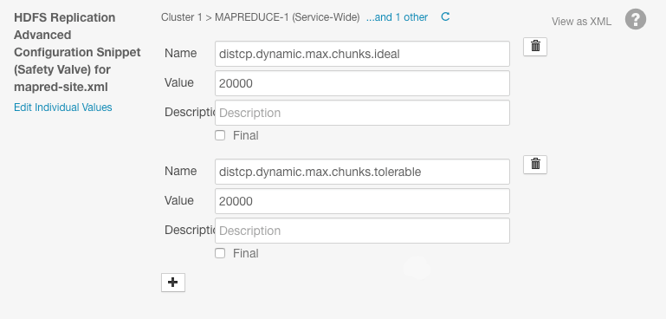Click the Final label under second property
Screen dimensions: 666x319
[x=245, y=253]
